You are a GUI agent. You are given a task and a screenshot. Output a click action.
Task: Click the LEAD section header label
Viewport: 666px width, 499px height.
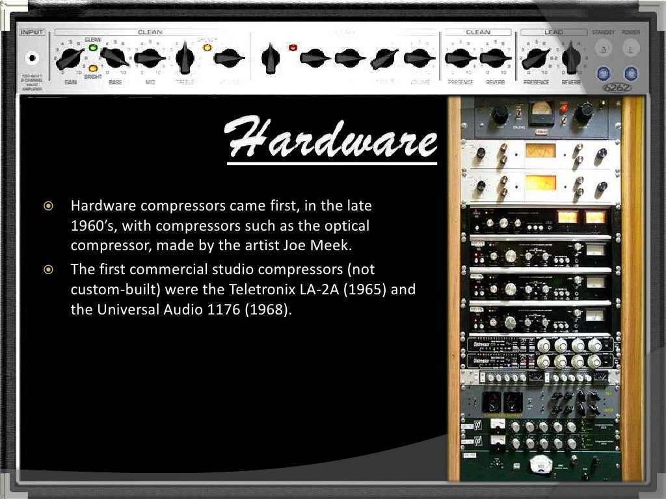[553, 32]
